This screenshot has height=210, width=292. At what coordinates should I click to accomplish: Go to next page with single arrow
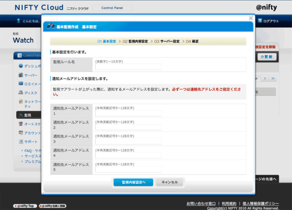click(265, 78)
